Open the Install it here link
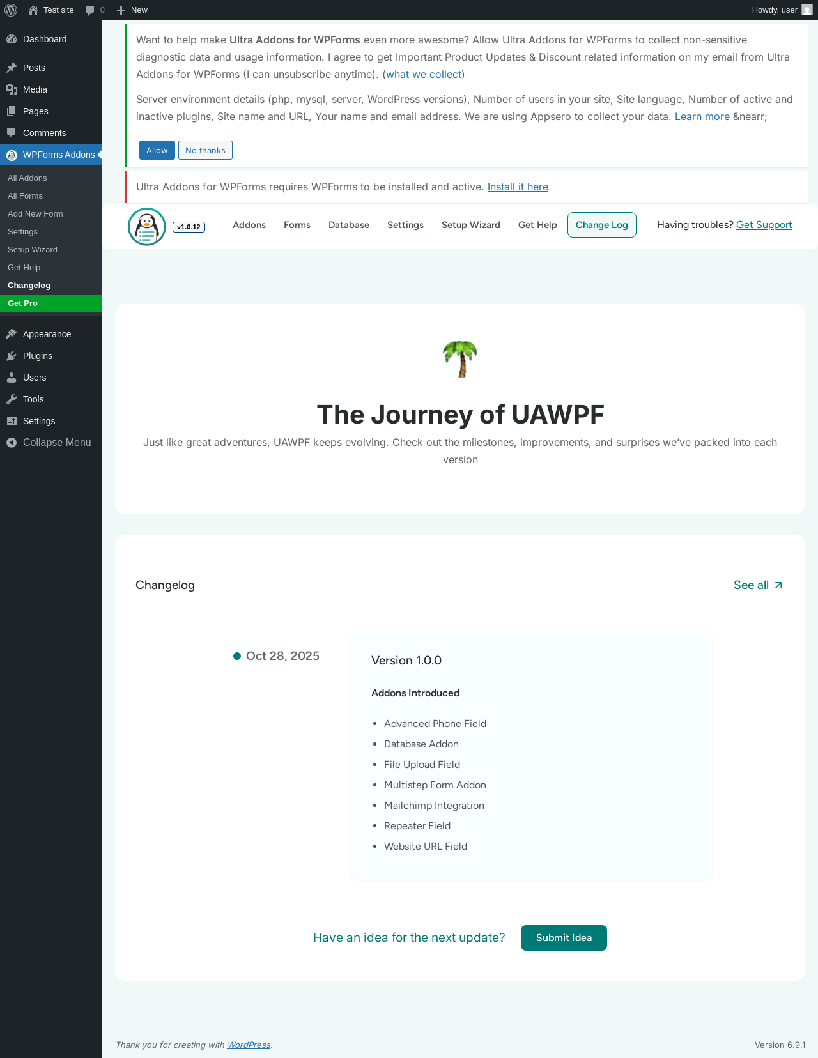The width and height of the screenshot is (818, 1058). pyautogui.click(x=518, y=187)
